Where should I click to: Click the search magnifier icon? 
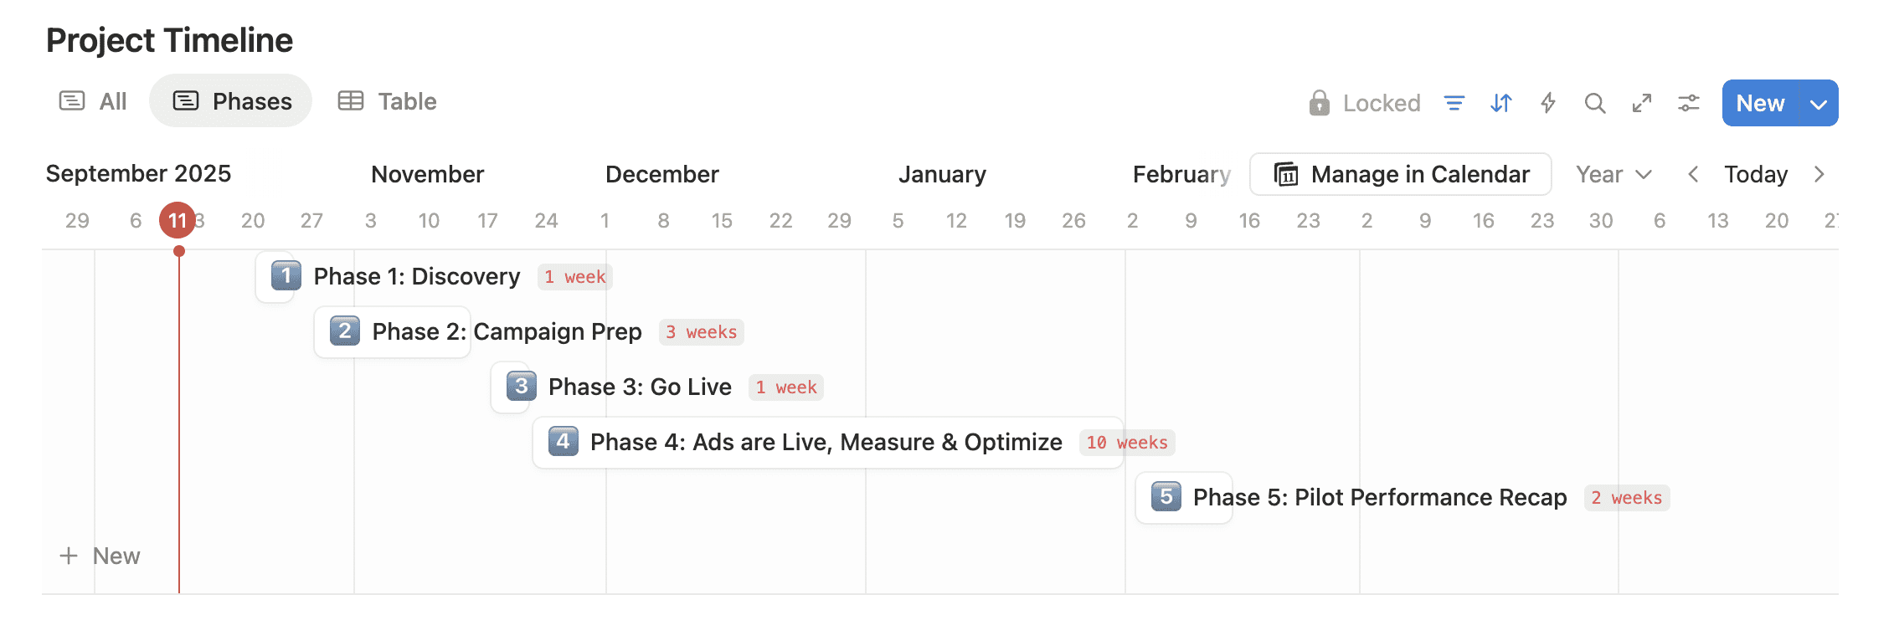point(1595,102)
